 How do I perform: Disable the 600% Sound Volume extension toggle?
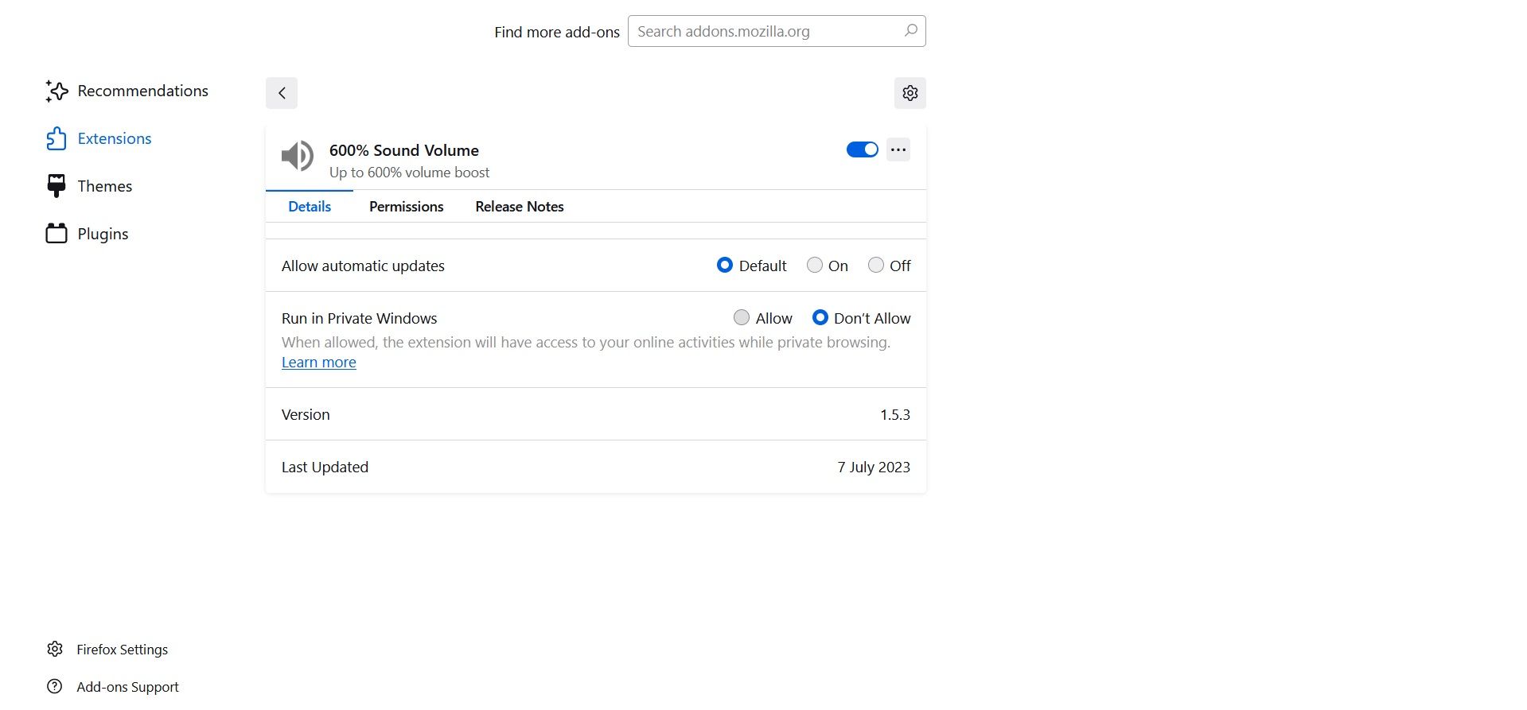[x=862, y=149]
